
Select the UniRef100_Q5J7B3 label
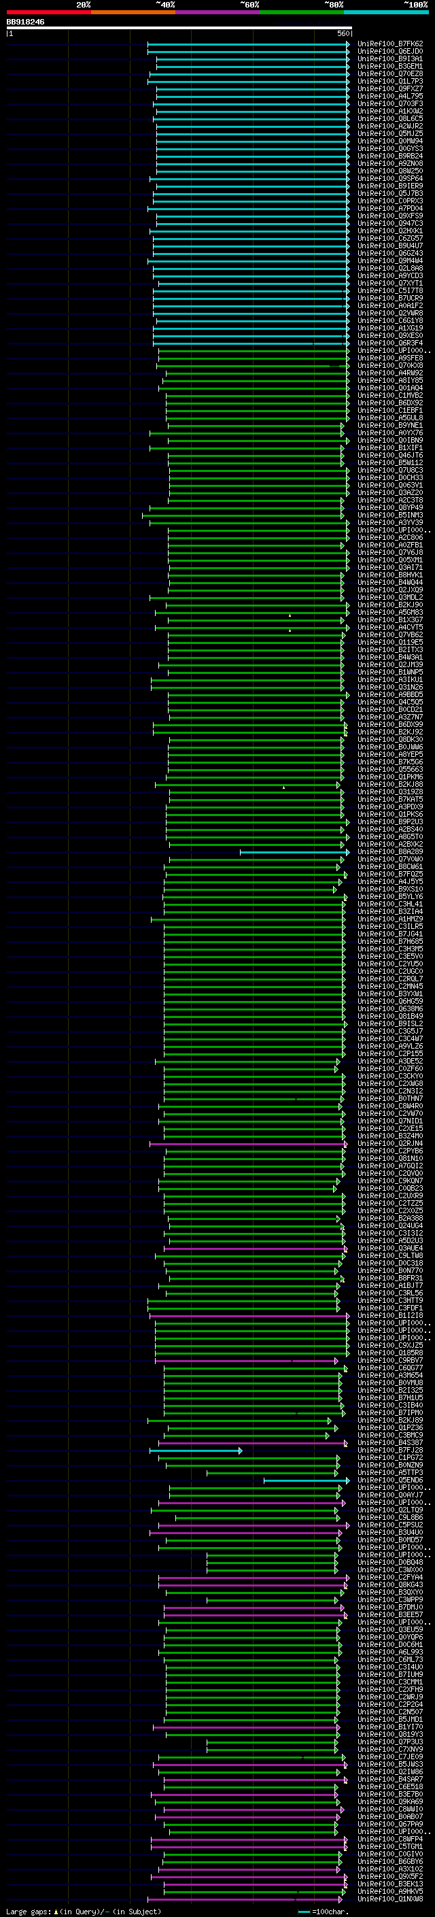point(390,194)
